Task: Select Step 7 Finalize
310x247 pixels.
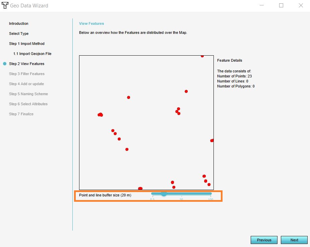Action: 21,114
